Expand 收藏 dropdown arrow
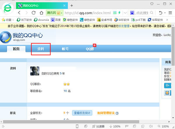175x129 pixels. (x=13, y=20)
